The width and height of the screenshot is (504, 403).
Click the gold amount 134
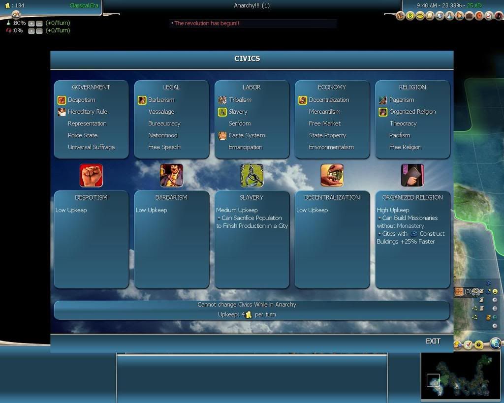20,5
